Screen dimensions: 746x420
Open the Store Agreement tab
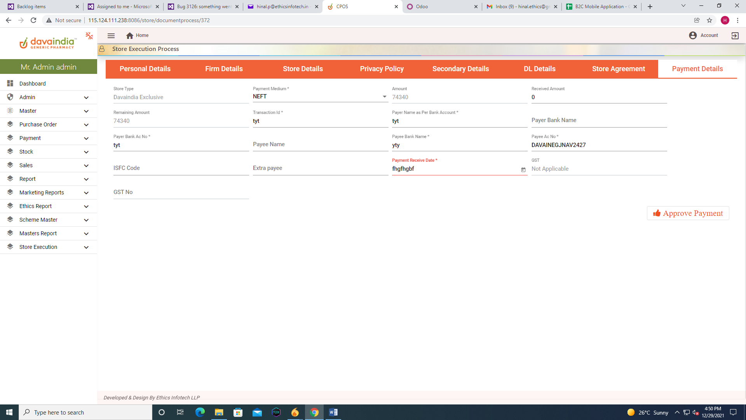click(x=618, y=69)
